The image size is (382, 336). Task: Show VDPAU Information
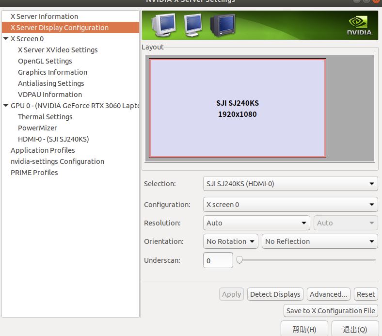(50, 95)
